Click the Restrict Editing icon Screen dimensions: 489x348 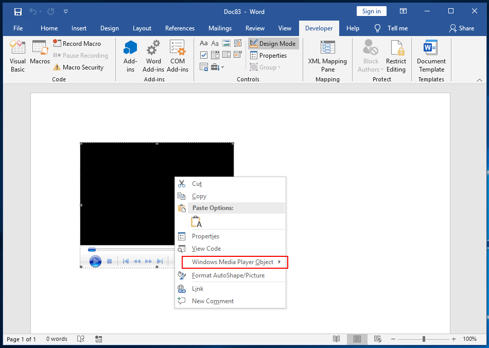pyautogui.click(x=396, y=56)
